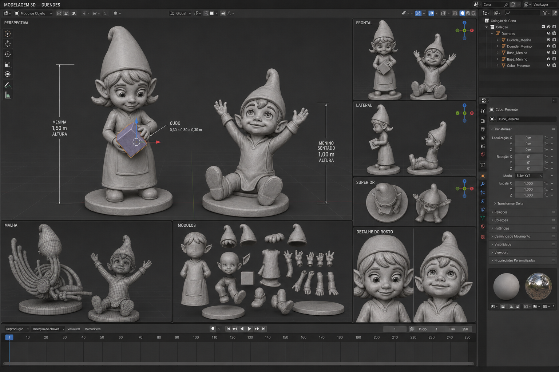Toggle X-ray view in viewport header
The height and width of the screenshot is (372, 559).
click(443, 13)
